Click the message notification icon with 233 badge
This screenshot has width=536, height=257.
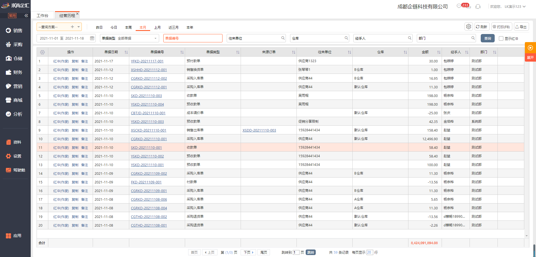(459, 6)
